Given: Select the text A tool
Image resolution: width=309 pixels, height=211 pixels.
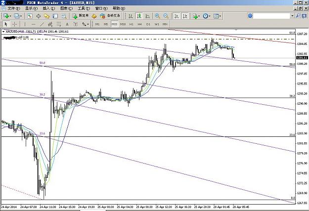Looking at the screenshot, I should (67, 24).
